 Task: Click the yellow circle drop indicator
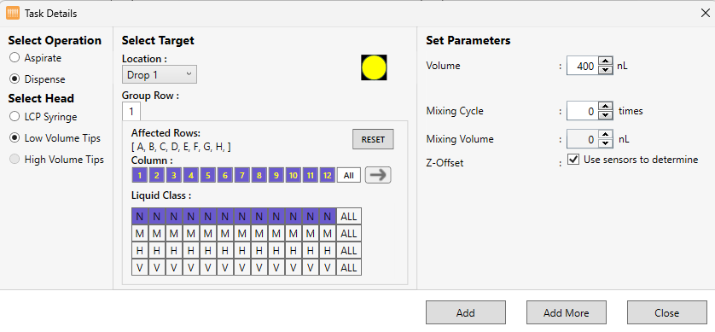tap(374, 67)
